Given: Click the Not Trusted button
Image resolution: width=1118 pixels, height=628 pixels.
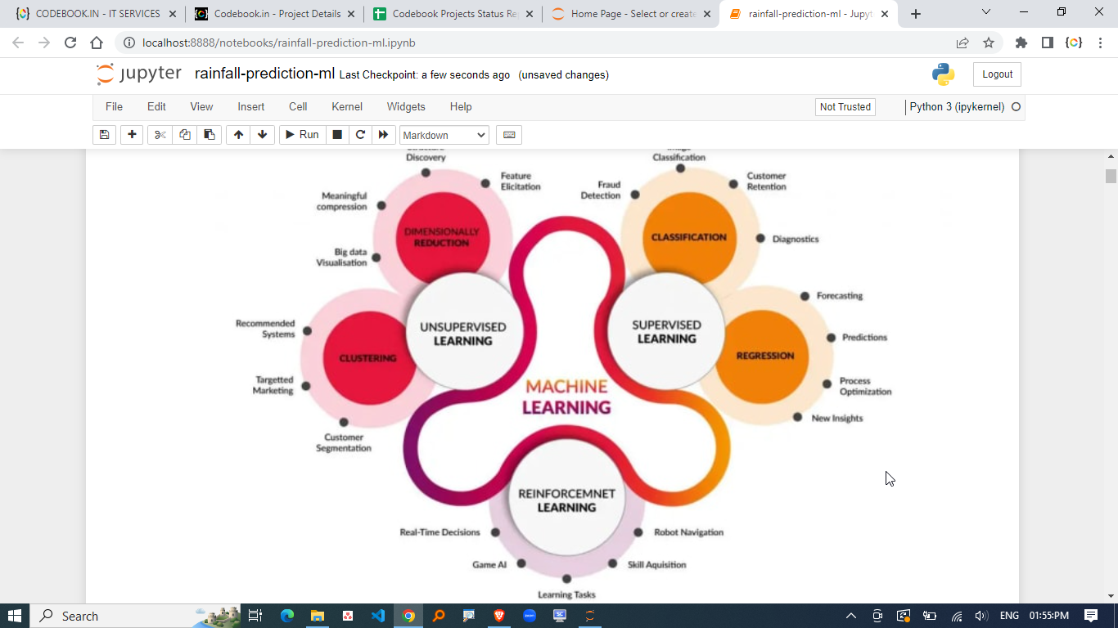Looking at the screenshot, I should (845, 107).
